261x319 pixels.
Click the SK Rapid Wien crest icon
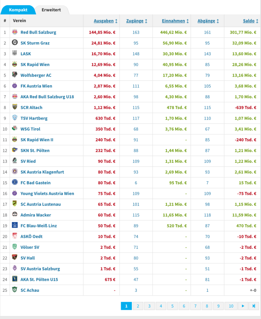tap(14, 65)
